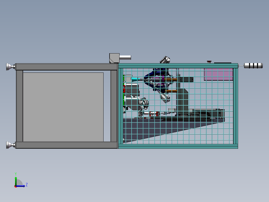Select the right teal vertical post of enclosure
The image size is (269, 202).
click(235, 106)
